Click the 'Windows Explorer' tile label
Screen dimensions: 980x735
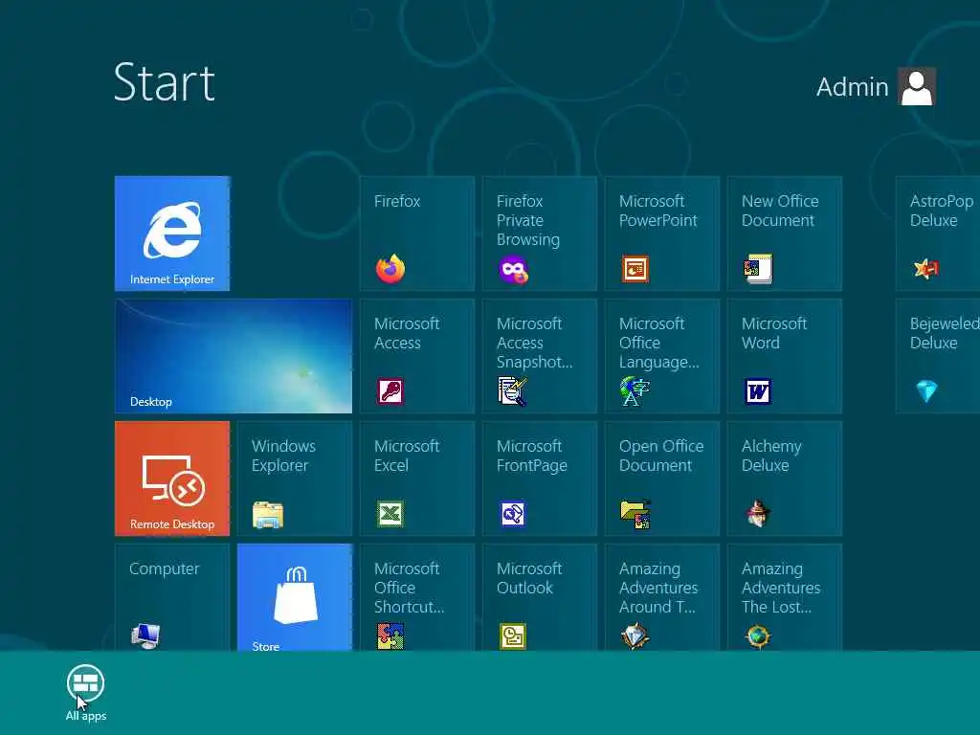pos(283,456)
